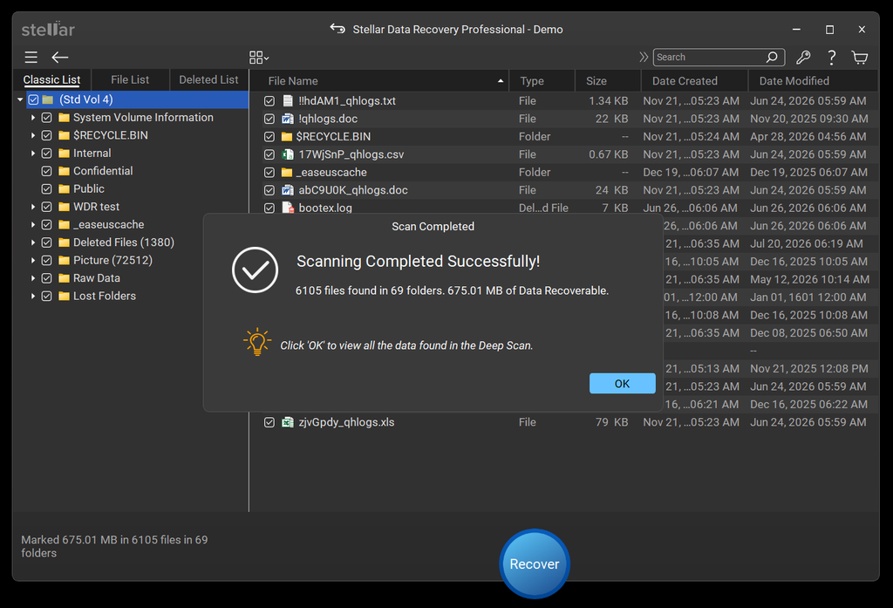
Task: Uncheck the Std Vol 4 root checkbox
Action: click(34, 99)
